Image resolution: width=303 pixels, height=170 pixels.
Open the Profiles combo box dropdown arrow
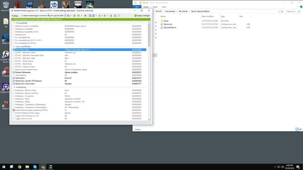tap(65, 16)
